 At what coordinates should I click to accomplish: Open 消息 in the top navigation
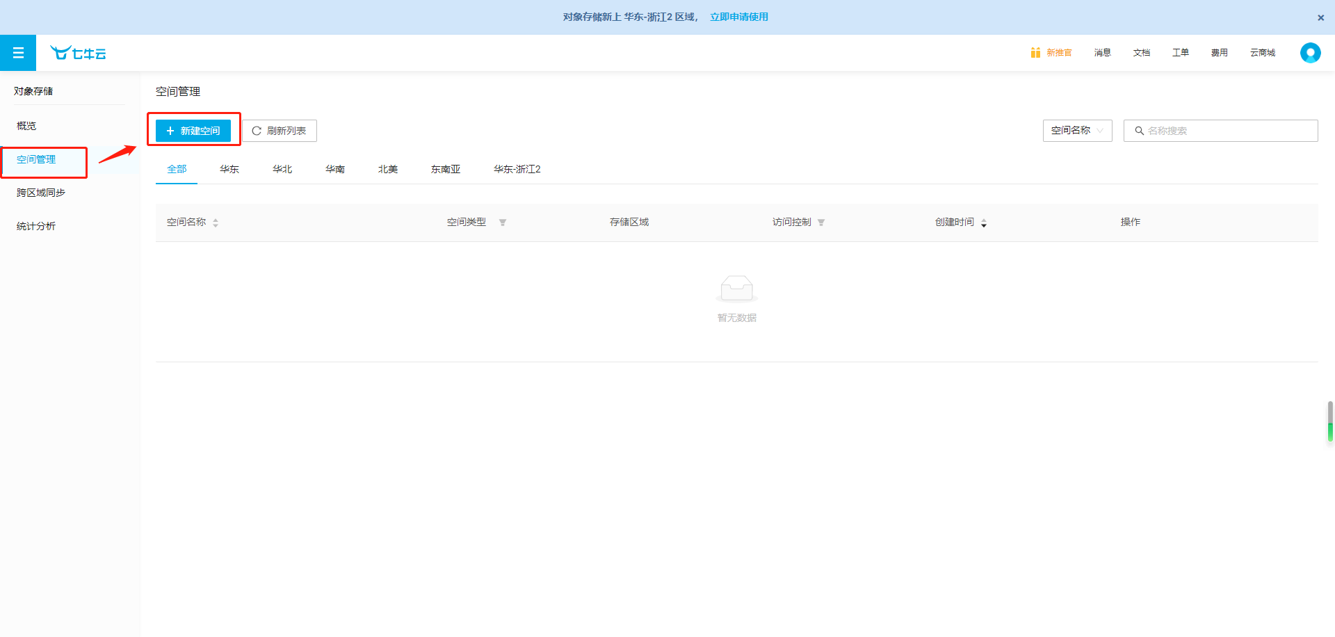[1103, 53]
